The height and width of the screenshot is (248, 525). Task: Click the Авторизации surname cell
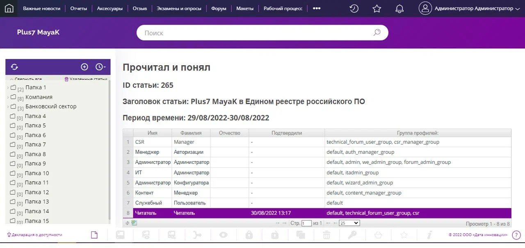pos(191,152)
